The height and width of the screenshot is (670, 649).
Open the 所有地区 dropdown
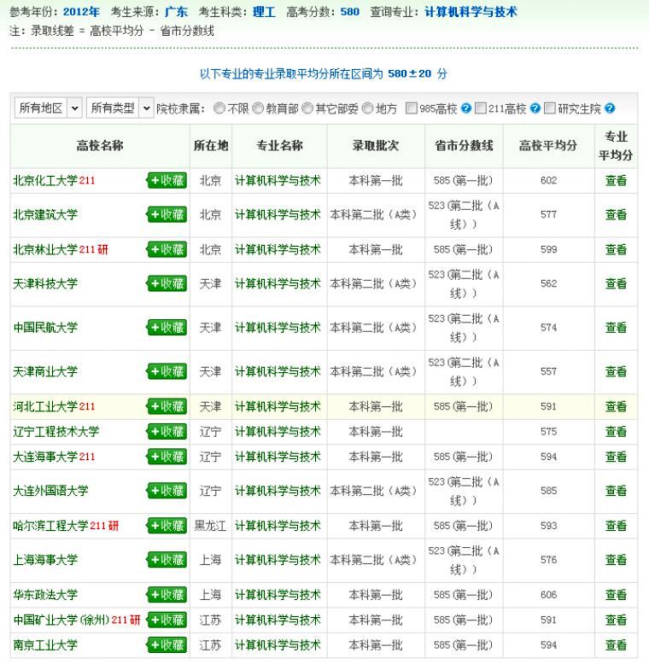49,108
